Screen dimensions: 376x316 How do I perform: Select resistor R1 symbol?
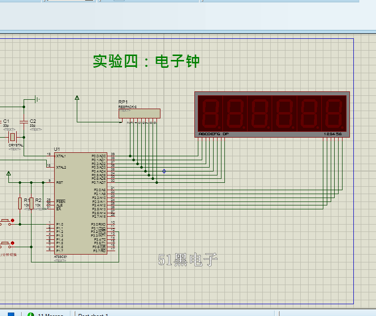click(20, 203)
